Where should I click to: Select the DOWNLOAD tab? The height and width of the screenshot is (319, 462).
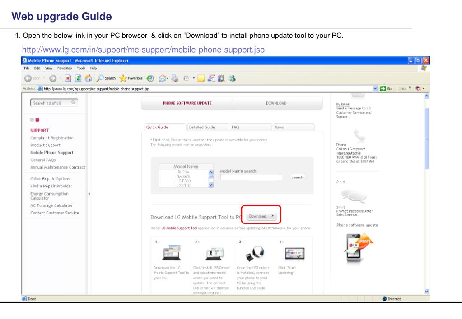pyautogui.click(x=277, y=103)
